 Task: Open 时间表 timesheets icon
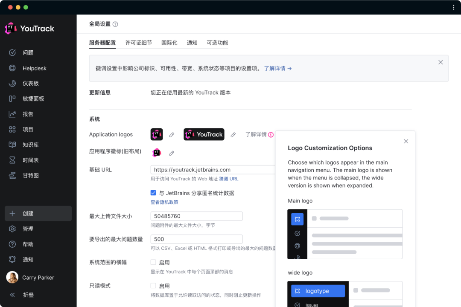pos(12,160)
